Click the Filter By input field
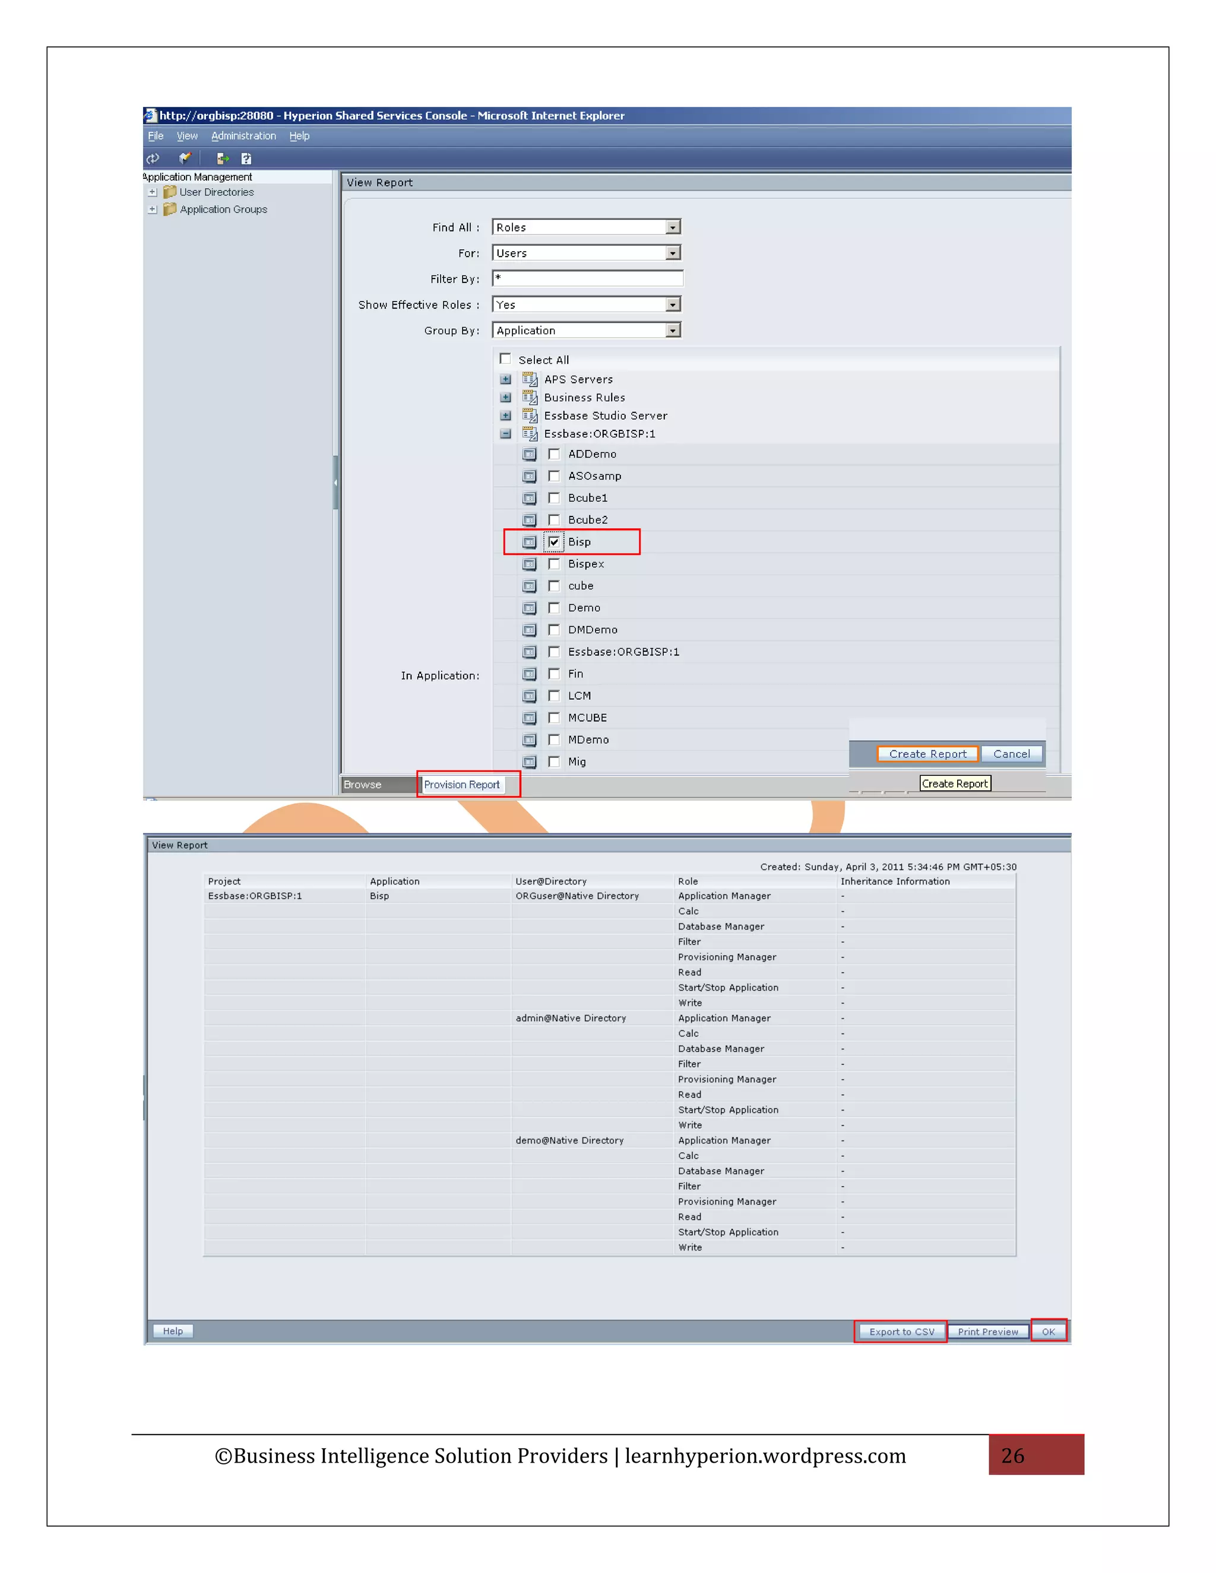The width and height of the screenshot is (1216, 1573). pos(587,279)
